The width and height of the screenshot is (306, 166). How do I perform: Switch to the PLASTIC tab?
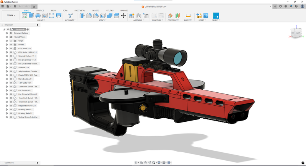pos(96,11)
